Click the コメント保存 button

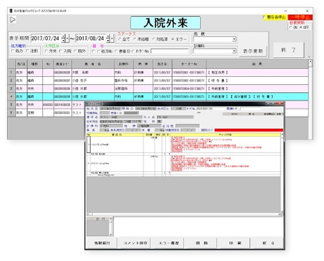(x=135, y=243)
